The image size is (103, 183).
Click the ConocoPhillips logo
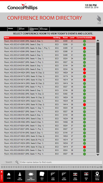(22, 7)
